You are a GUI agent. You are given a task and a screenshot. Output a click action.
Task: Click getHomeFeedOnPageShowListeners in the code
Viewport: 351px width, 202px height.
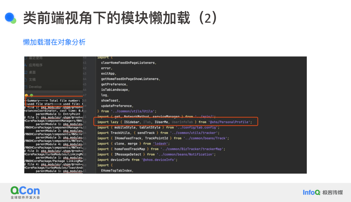[130, 79]
